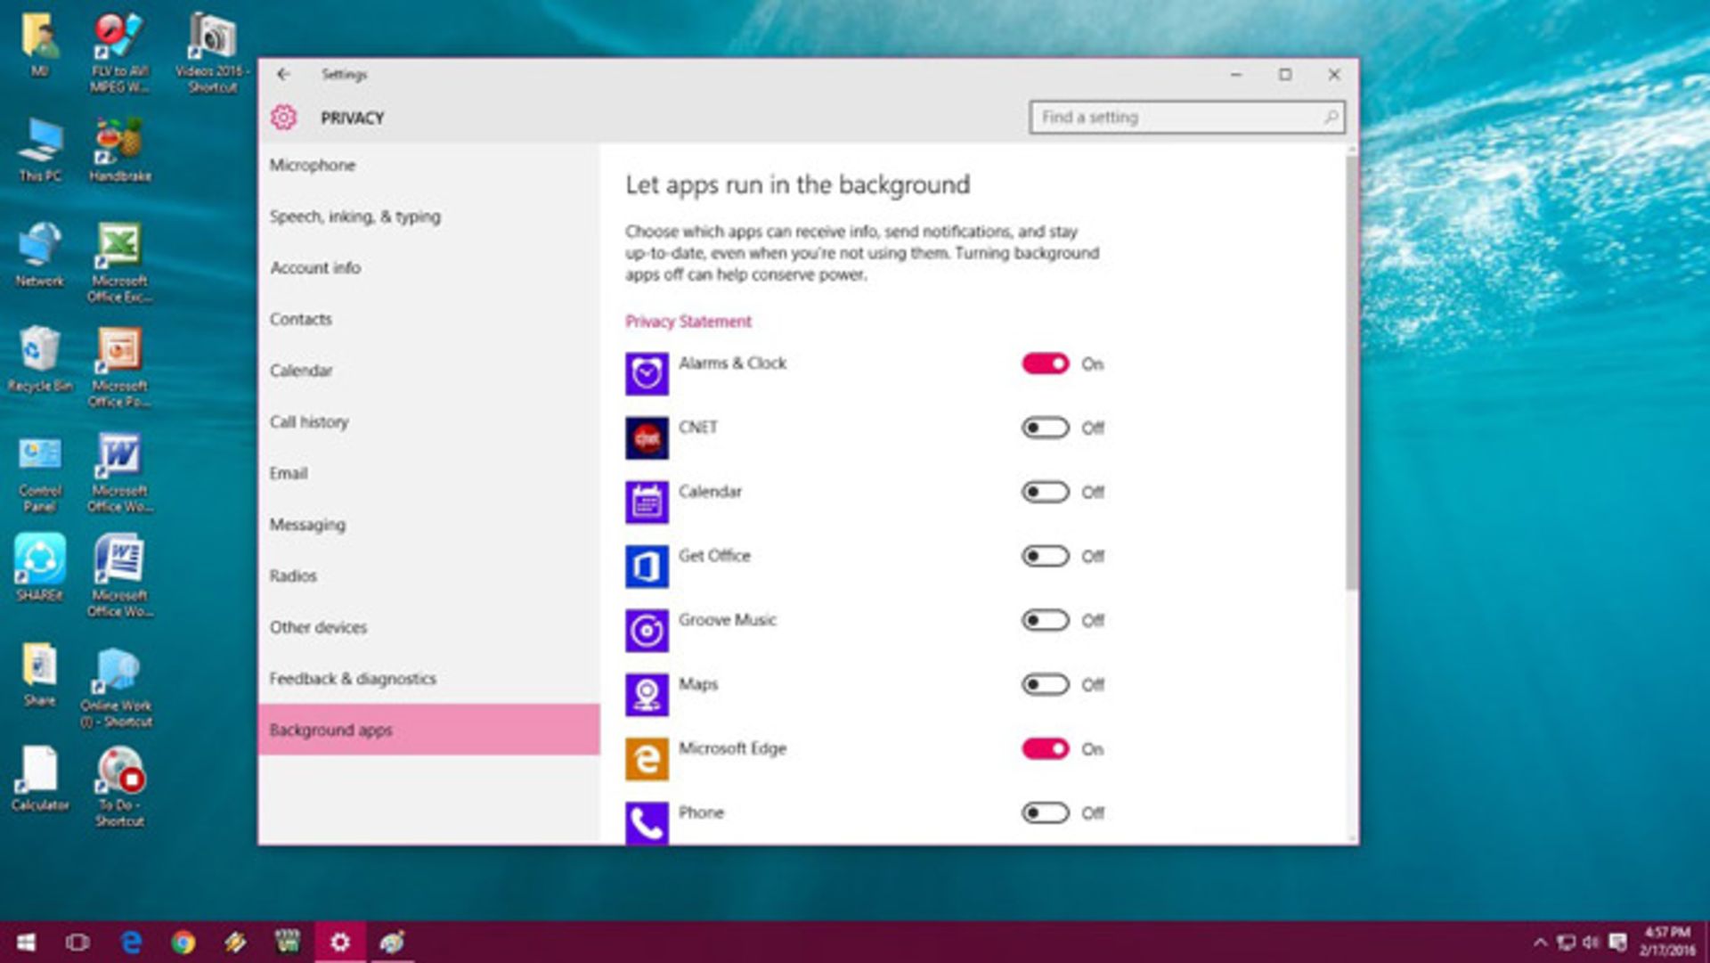The height and width of the screenshot is (963, 1710).
Task: Open Task View on the taskbar
Action: (x=77, y=942)
